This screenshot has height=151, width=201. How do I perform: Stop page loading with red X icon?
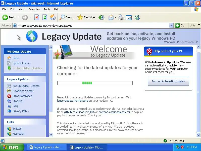(37, 17)
